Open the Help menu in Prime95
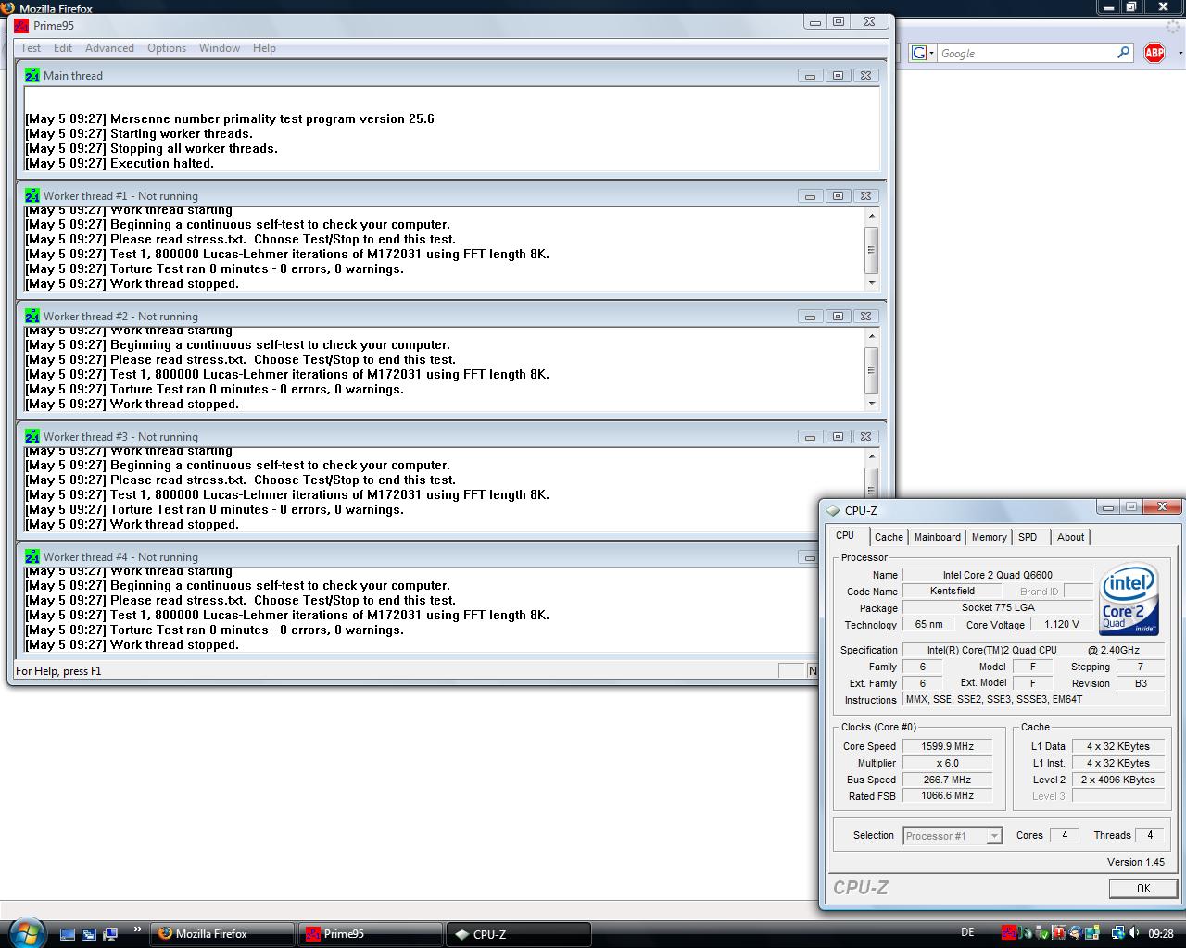This screenshot has width=1186, height=948. 264,48
